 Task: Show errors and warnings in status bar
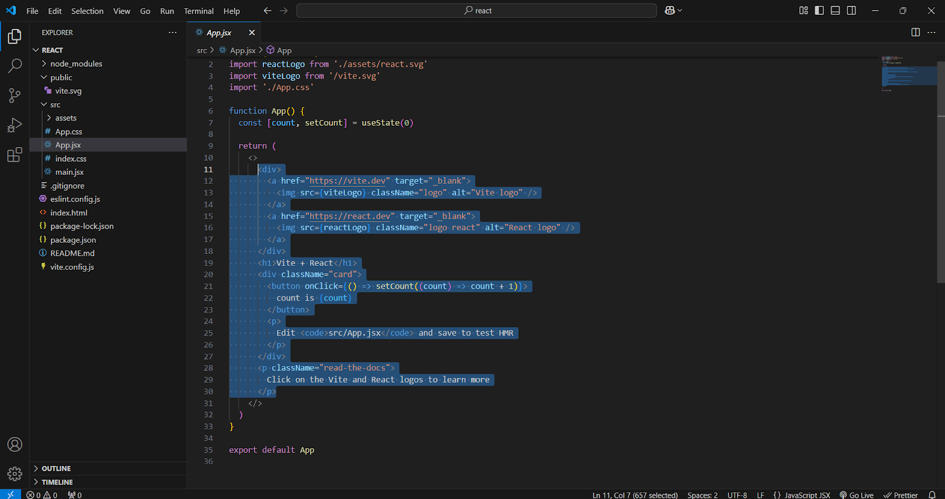click(42, 495)
